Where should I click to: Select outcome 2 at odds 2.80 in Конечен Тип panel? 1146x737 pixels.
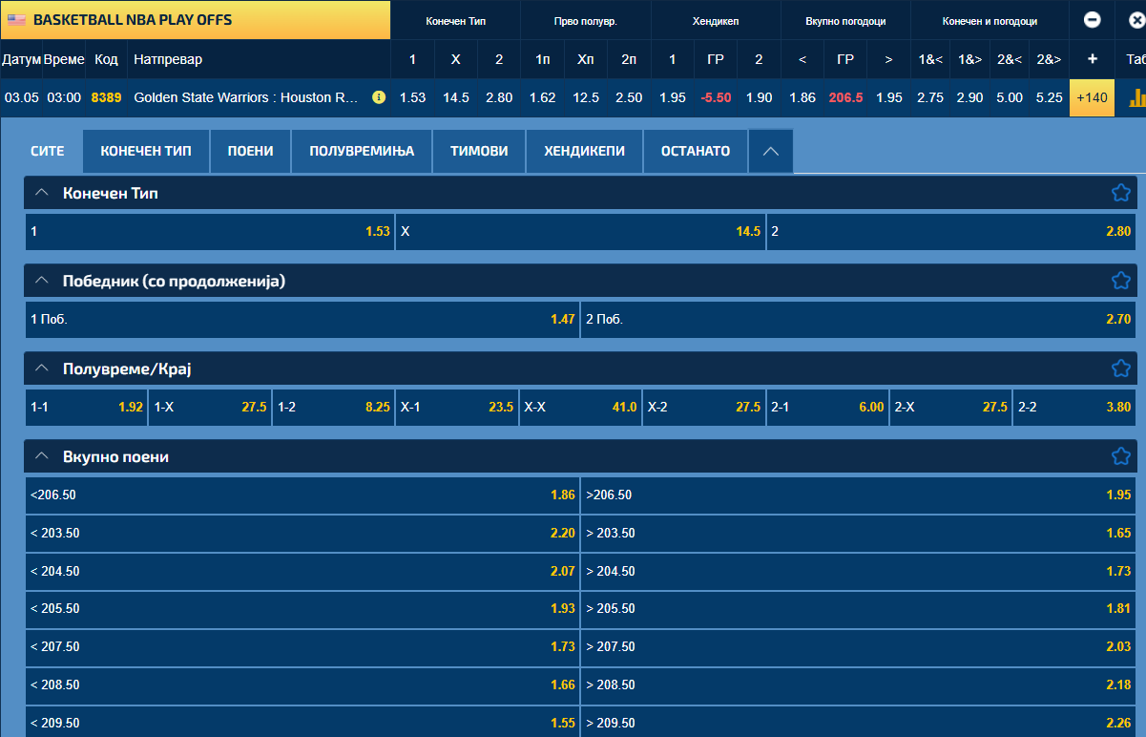point(951,231)
